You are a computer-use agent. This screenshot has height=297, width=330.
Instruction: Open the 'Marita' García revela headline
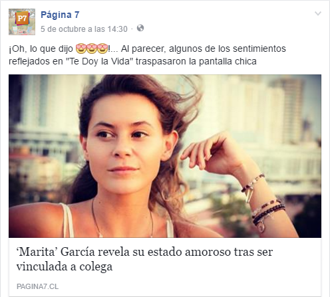(x=144, y=259)
